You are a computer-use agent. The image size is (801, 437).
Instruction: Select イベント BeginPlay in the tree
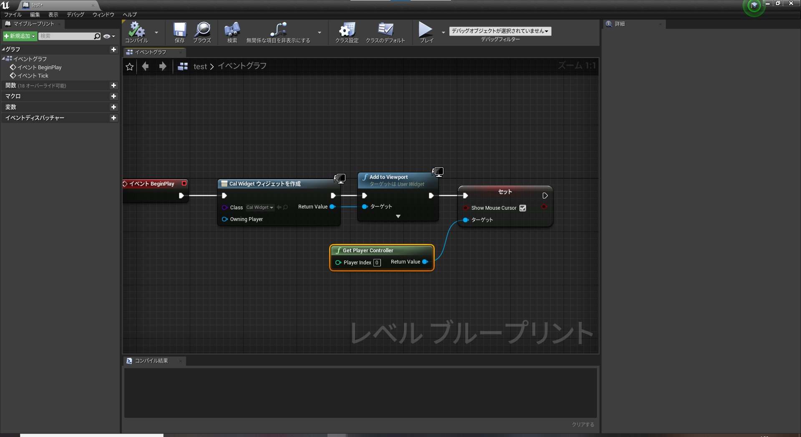coord(39,67)
